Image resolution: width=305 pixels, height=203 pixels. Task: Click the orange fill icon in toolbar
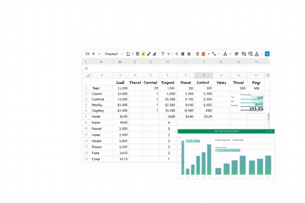pyautogui.click(x=203, y=54)
